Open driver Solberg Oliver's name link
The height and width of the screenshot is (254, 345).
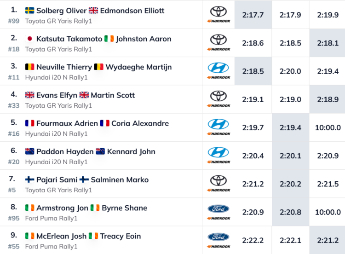[61, 11]
